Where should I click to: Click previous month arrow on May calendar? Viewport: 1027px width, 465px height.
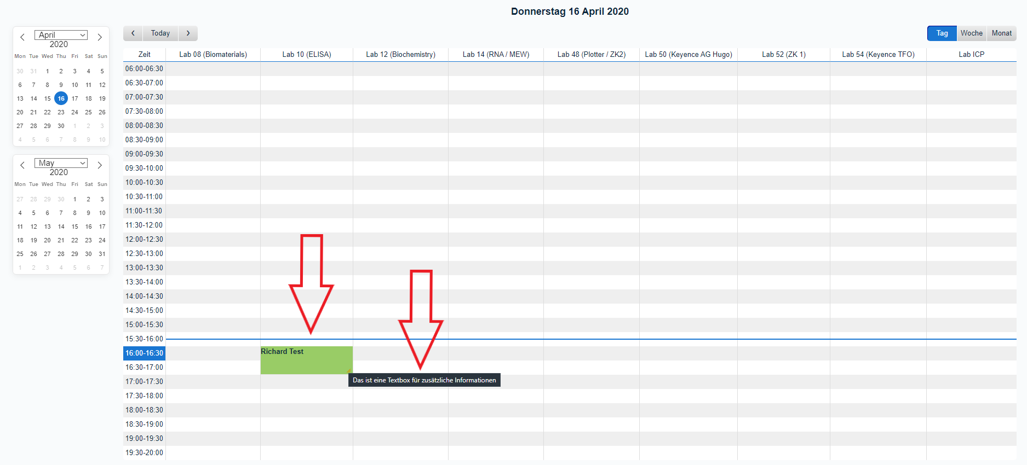(22, 165)
